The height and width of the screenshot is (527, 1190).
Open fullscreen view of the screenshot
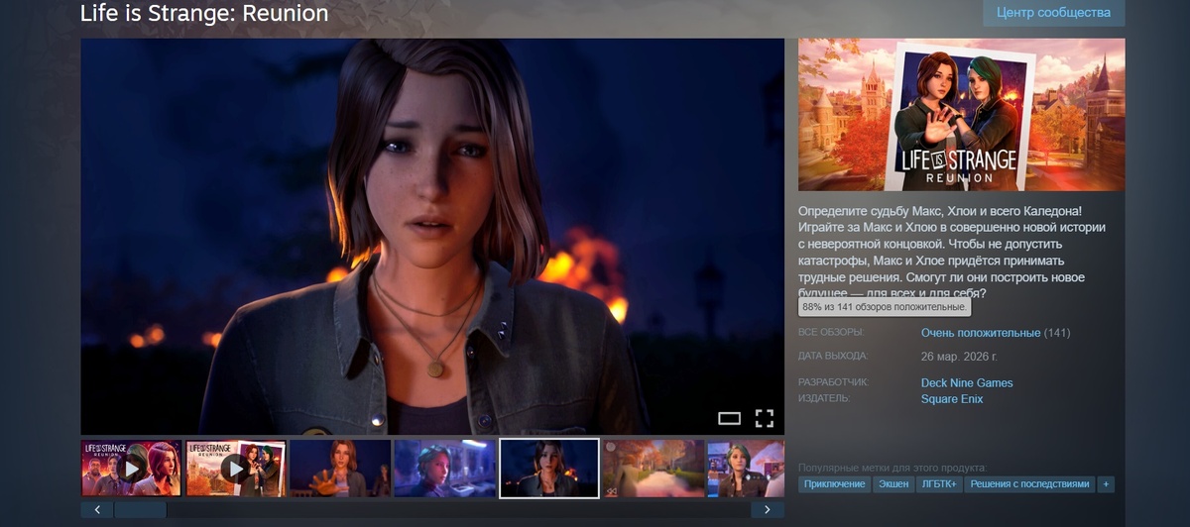(764, 418)
